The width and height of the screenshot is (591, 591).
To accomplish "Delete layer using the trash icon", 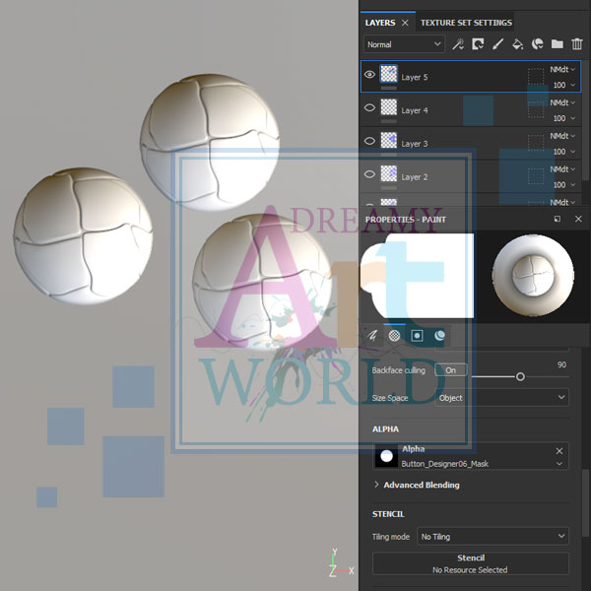I will (577, 44).
